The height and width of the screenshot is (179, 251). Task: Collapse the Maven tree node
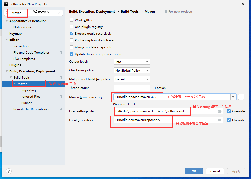(15, 84)
